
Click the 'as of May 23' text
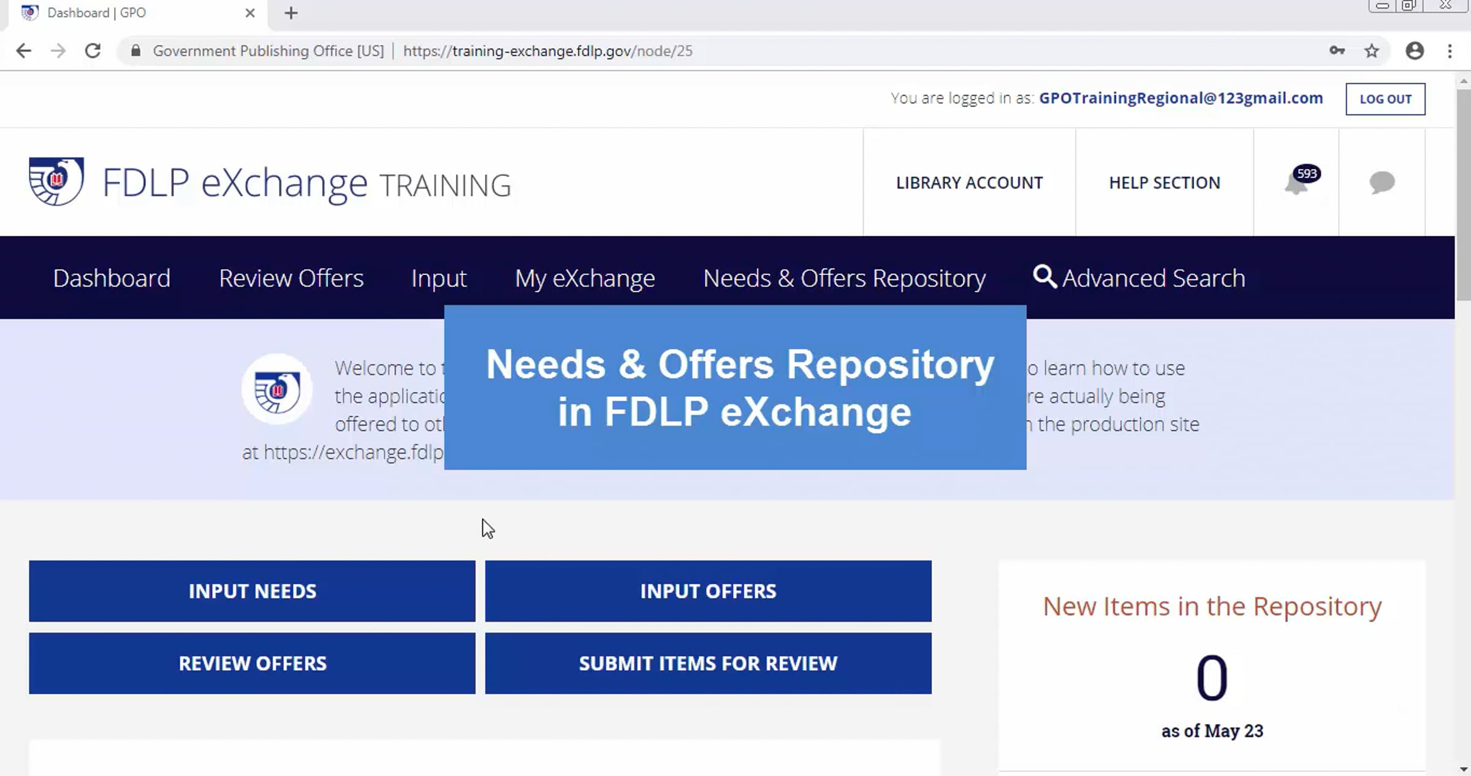[x=1212, y=731]
